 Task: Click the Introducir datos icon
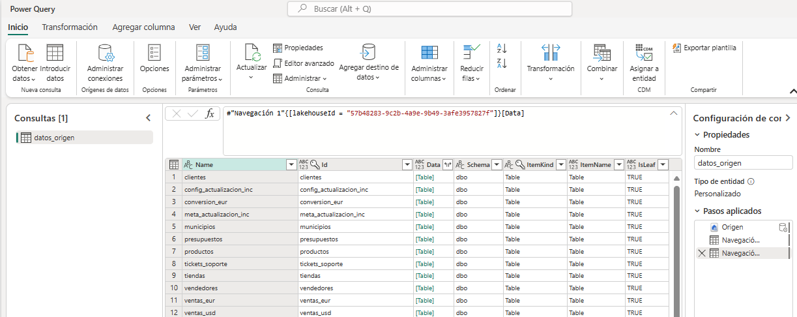click(55, 53)
